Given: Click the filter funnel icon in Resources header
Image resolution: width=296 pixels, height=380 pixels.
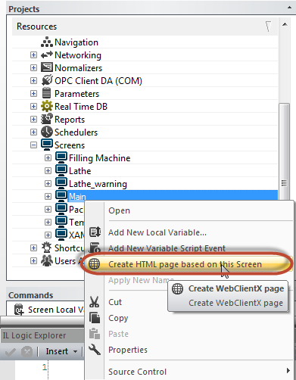Looking at the screenshot, I should [268, 26].
